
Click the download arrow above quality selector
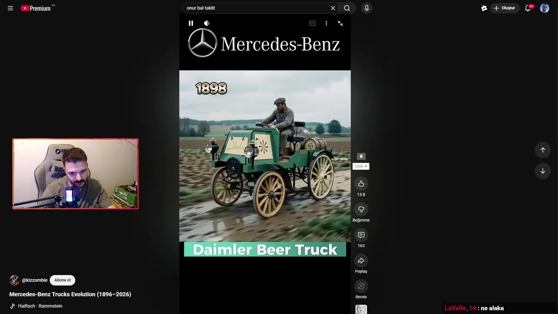pos(361,156)
